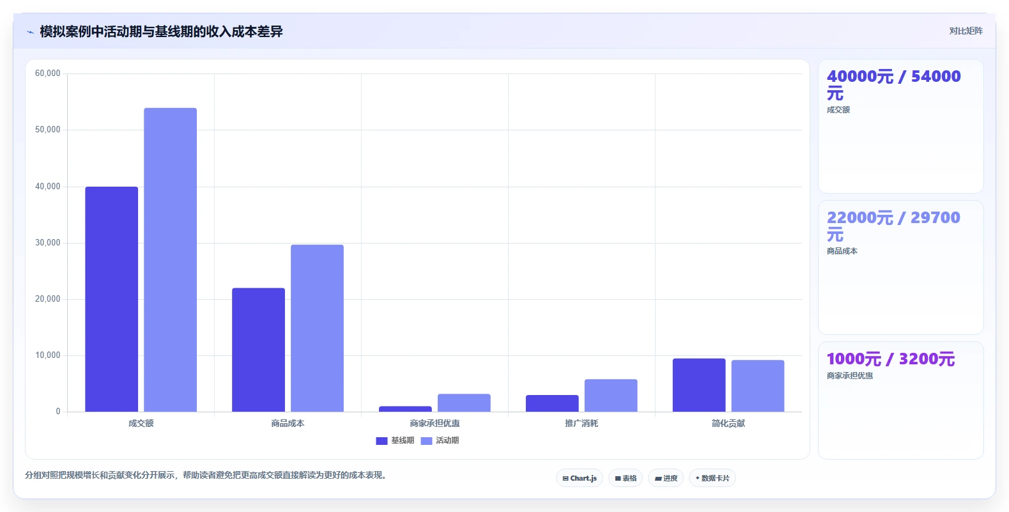
Task: Click the 活动期 bar for 推广消耗
Action: coord(611,396)
